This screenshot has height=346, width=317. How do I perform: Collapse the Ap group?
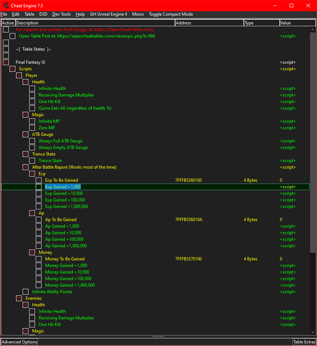tap(32, 213)
